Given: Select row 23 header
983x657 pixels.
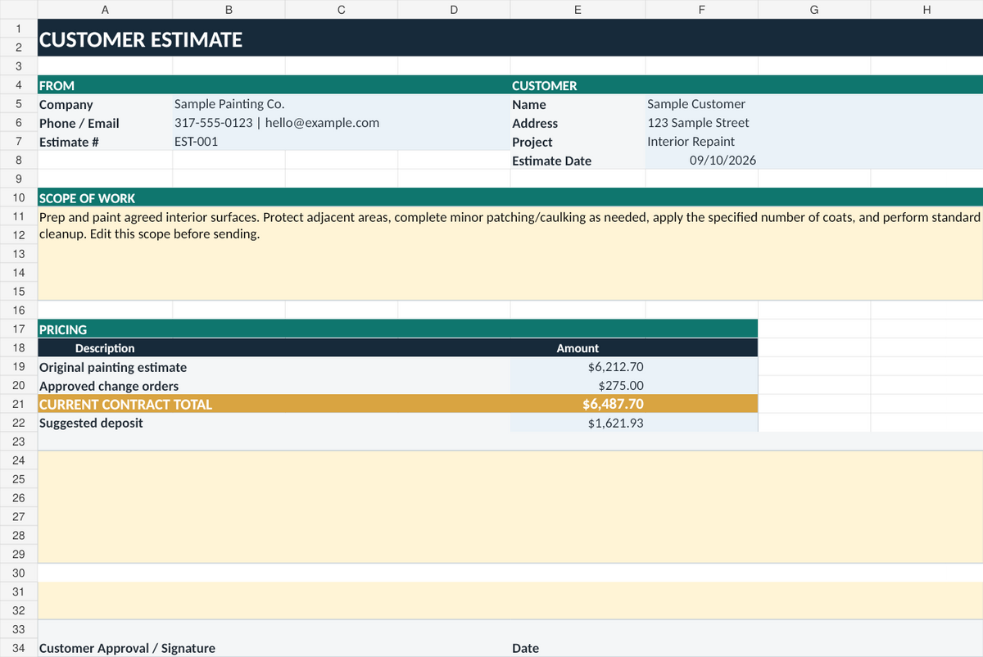Looking at the screenshot, I should click(18, 442).
